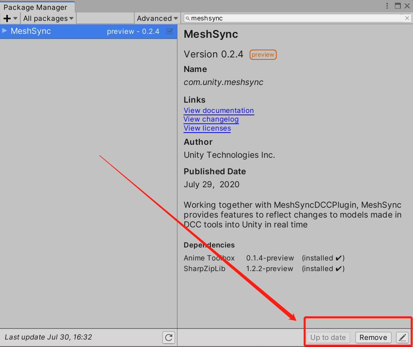Open the add package plus icon
This screenshot has width=413, height=347.
point(6,18)
